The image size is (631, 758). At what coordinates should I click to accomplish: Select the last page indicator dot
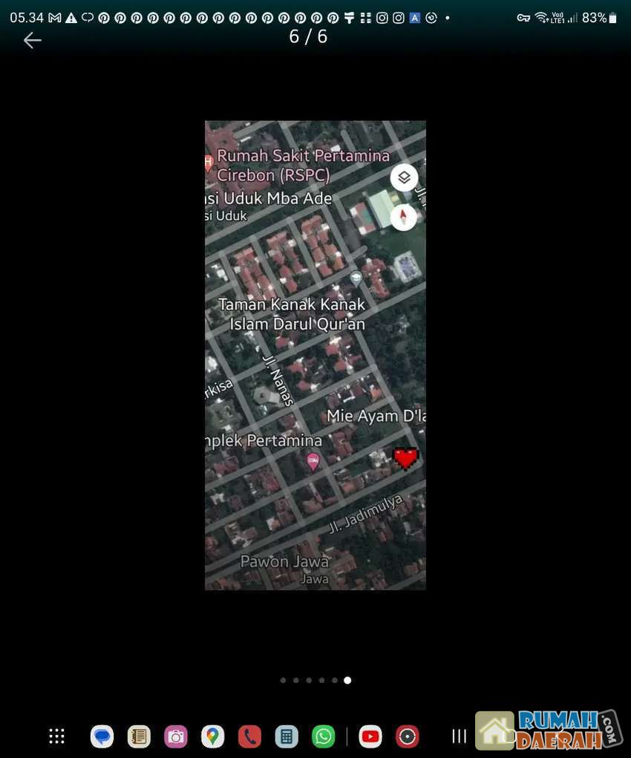[347, 680]
